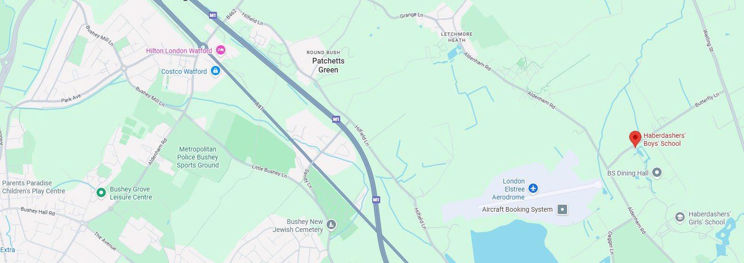Select the Bushey New Jewish Cemetery icon
This screenshot has height=263, width=744.
pyautogui.click(x=331, y=225)
